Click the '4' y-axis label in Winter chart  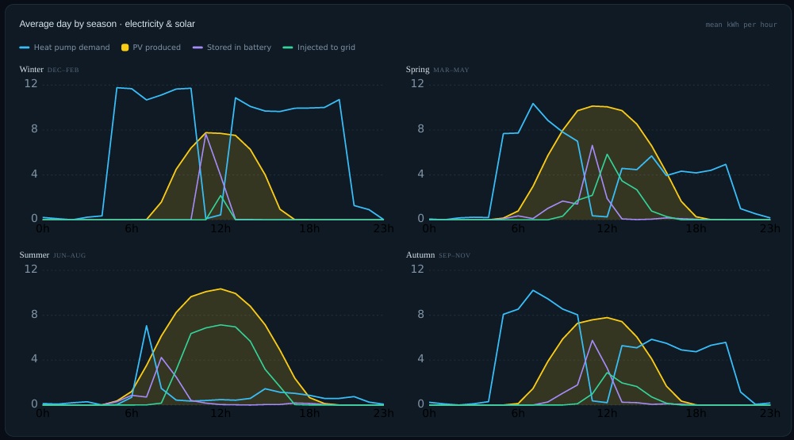click(34, 174)
